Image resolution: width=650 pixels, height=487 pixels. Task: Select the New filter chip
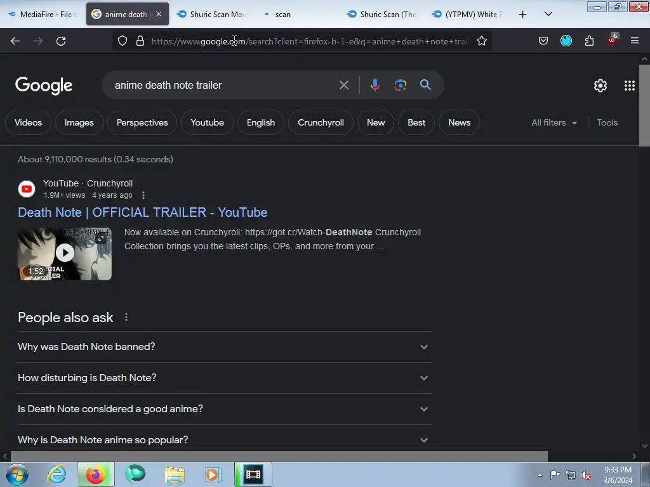point(376,122)
